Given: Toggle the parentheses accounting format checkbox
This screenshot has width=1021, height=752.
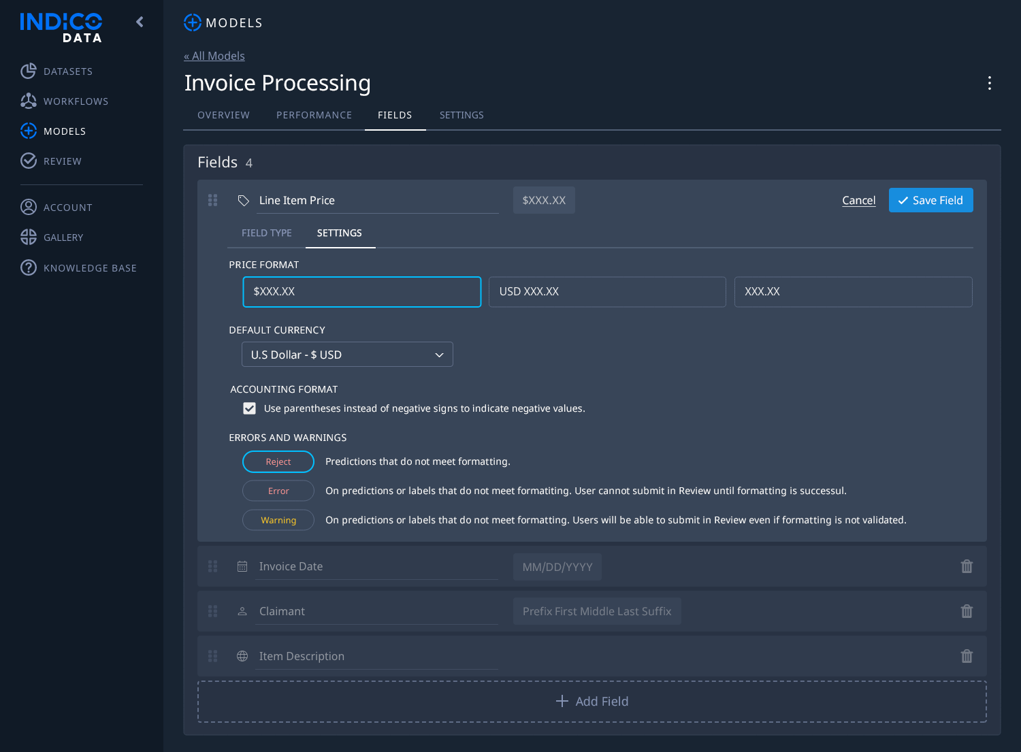Looking at the screenshot, I should point(250,408).
